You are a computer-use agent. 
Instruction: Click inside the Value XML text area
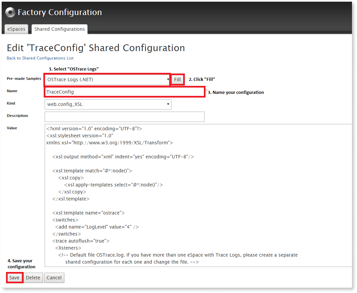point(198,195)
